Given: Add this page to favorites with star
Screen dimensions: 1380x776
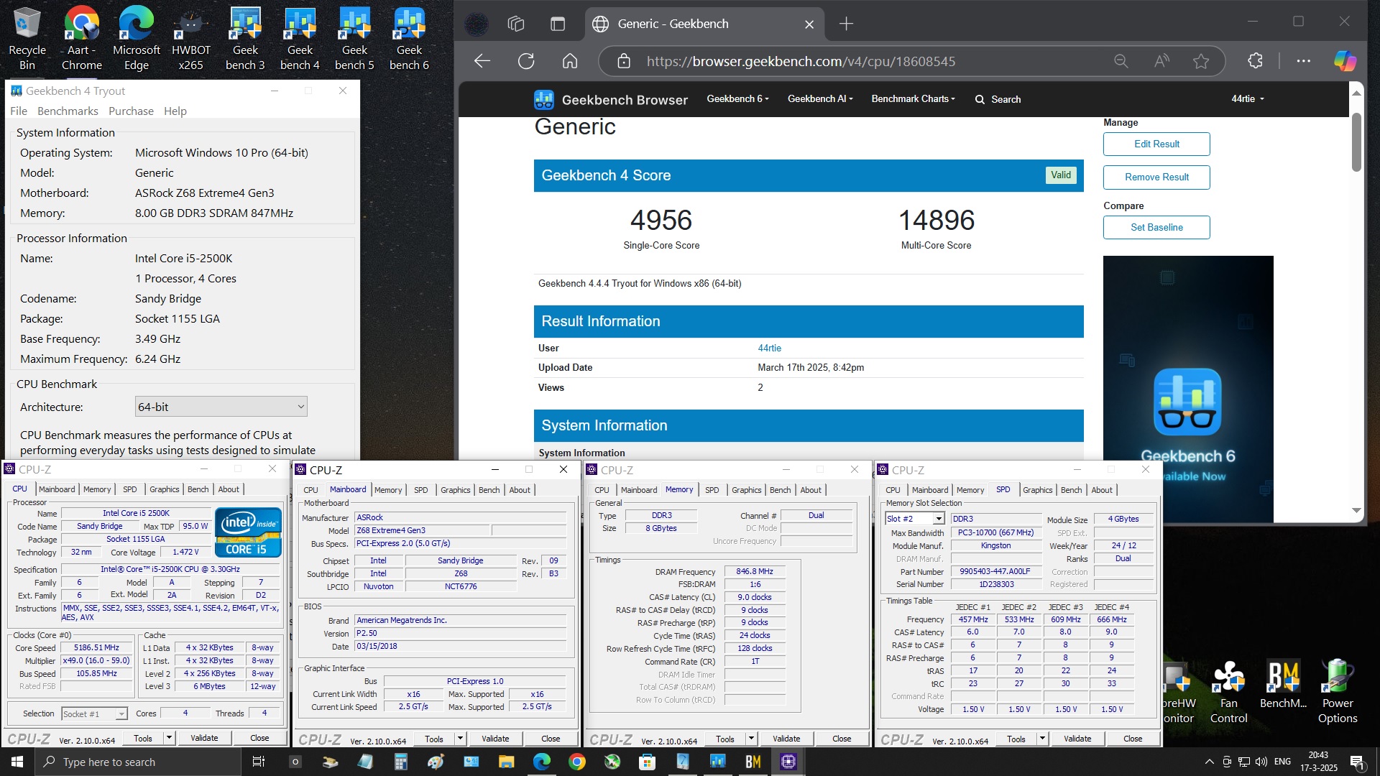Looking at the screenshot, I should pyautogui.click(x=1201, y=61).
